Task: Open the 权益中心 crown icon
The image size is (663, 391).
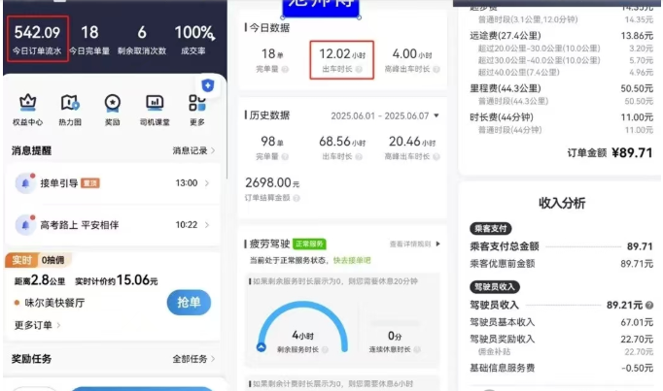Action: (x=27, y=103)
